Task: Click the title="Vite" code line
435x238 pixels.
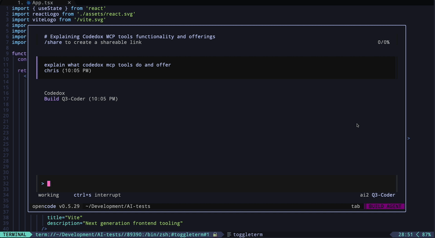Action: click(x=65, y=217)
